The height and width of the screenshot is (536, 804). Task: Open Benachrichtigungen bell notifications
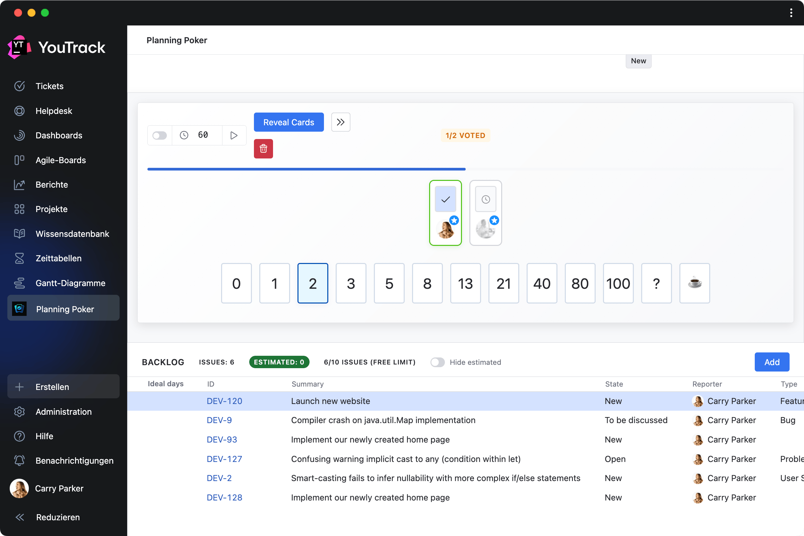pos(74,460)
